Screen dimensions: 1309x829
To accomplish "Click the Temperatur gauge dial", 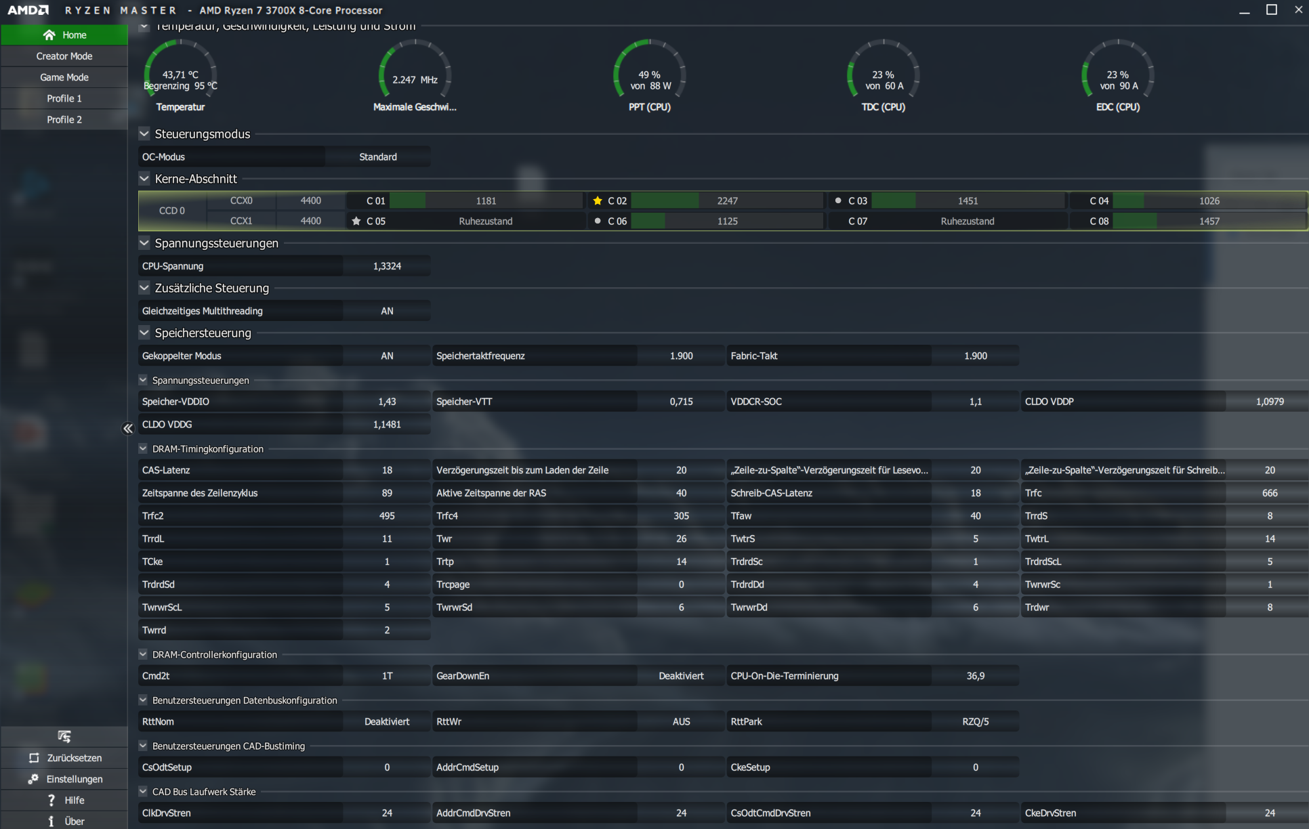I will pyautogui.click(x=180, y=73).
